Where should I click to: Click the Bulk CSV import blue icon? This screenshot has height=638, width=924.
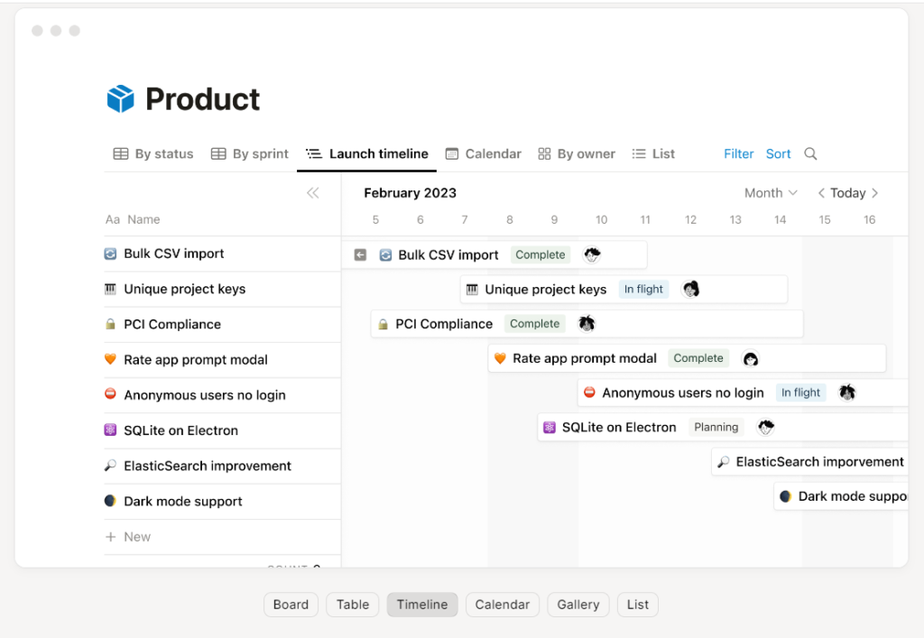pyautogui.click(x=110, y=254)
